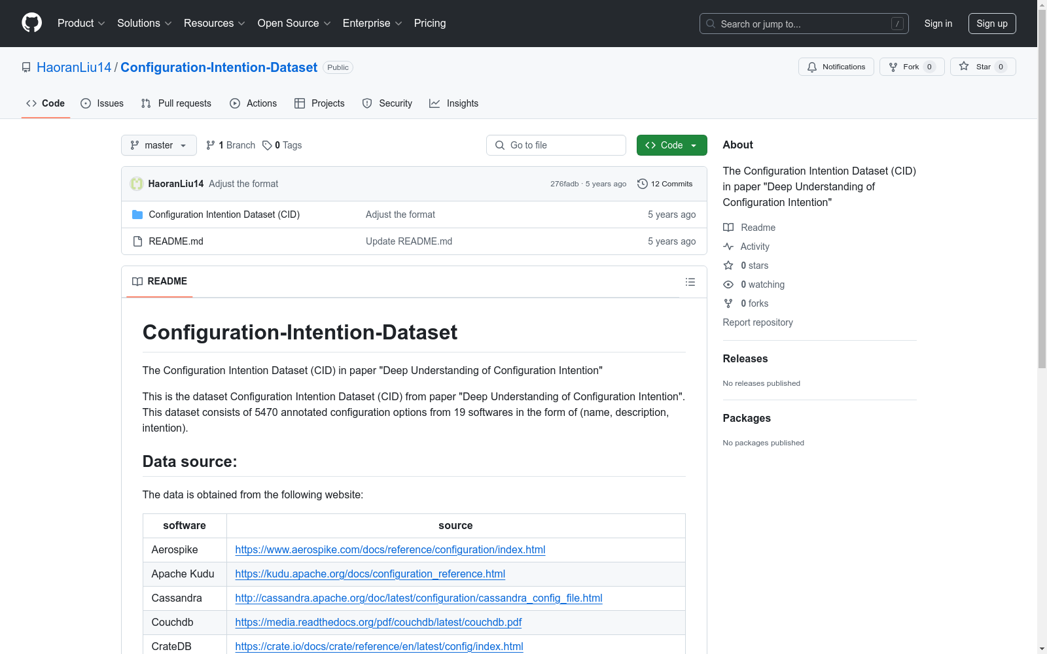Click the Go to file input

pos(556,145)
